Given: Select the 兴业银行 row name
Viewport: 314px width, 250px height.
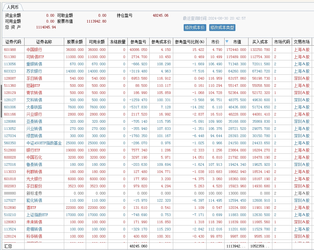Looking at the screenshot, I should coord(34,115).
